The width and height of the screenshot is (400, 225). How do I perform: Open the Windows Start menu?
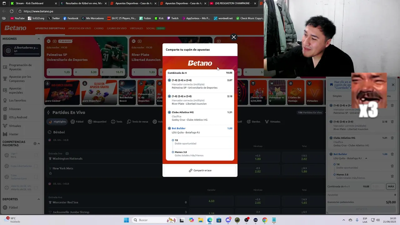tap(126, 220)
